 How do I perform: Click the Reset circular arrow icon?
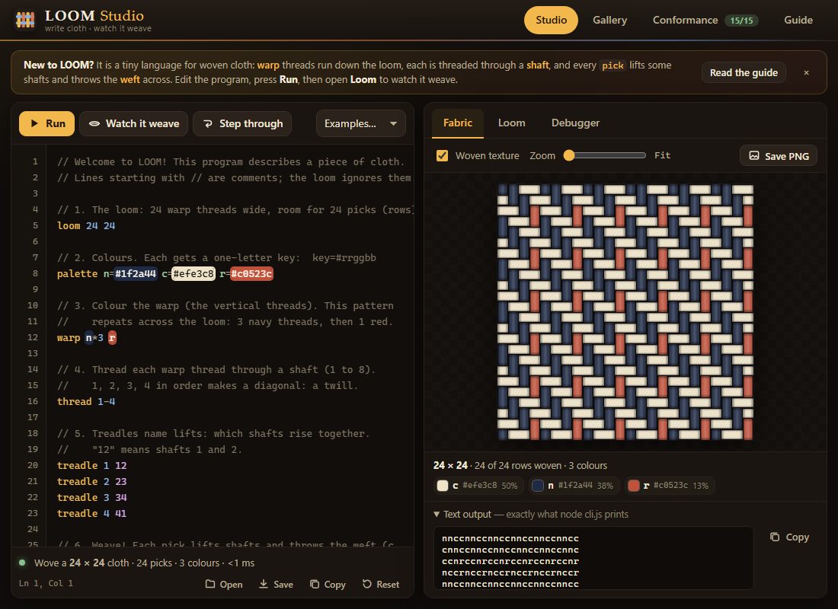[x=366, y=584]
